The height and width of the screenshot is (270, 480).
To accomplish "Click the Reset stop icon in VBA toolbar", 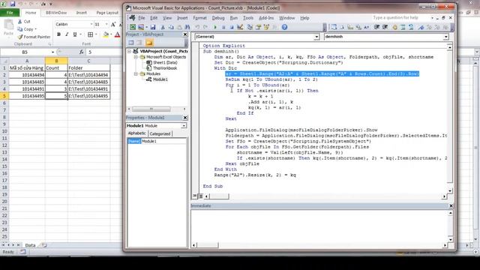I will (232, 27).
